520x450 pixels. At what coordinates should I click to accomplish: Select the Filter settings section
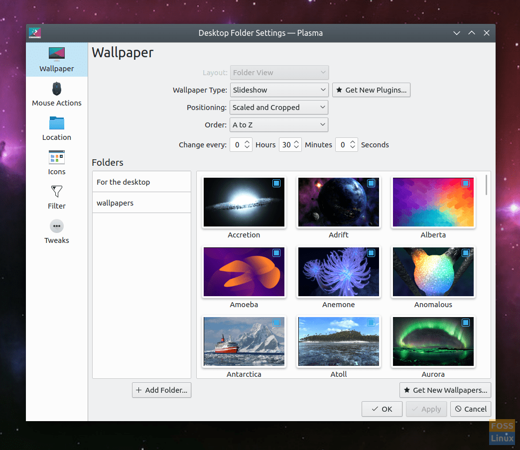[56, 196]
